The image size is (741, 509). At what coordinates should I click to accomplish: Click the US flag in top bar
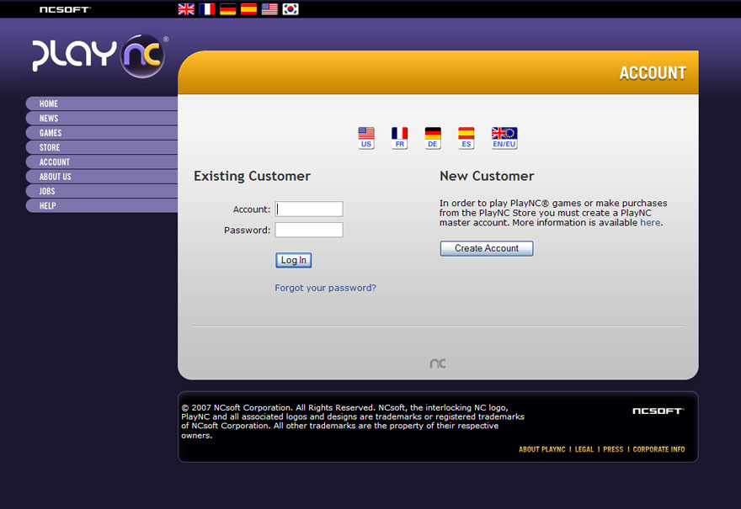269,9
